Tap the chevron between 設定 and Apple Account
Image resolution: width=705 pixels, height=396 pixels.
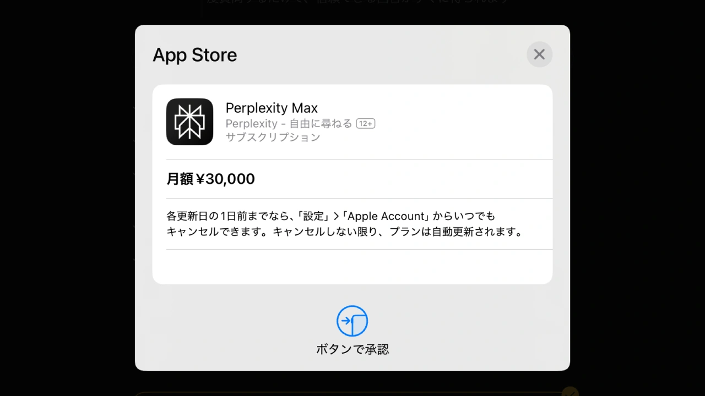pyautogui.click(x=337, y=216)
